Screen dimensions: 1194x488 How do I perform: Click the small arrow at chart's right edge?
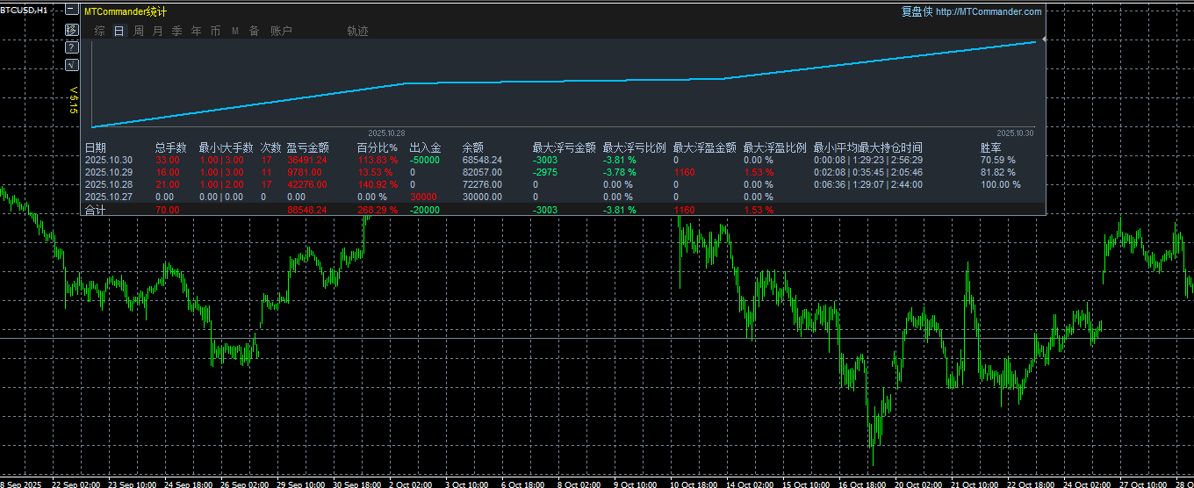point(1044,39)
